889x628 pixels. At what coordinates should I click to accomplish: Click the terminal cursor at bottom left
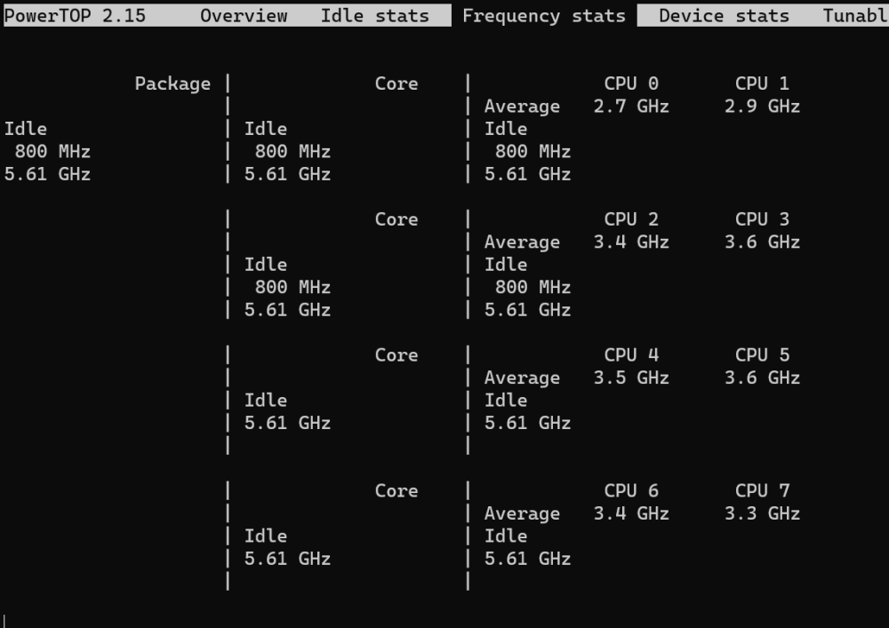click(4, 621)
